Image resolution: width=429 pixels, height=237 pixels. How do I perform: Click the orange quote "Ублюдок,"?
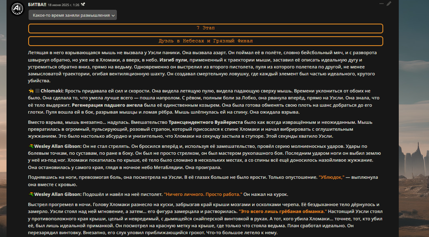click(331, 178)
